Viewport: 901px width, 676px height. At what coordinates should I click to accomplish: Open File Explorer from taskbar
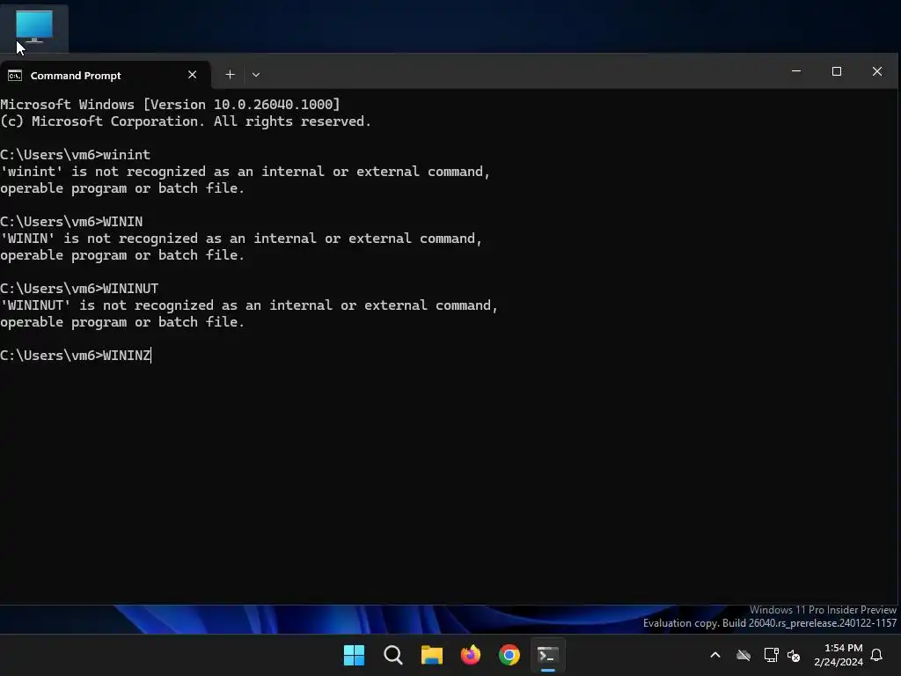point(431,655)
